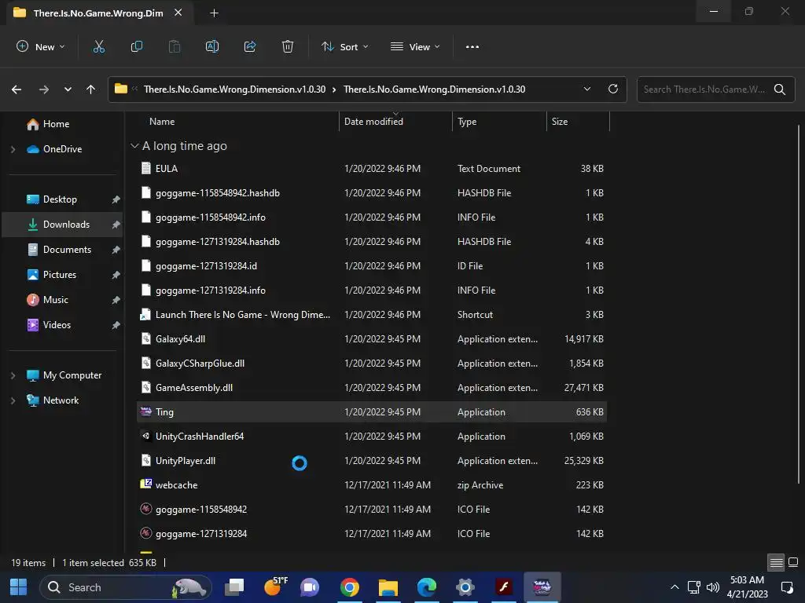The width and height of the screenshot is (805, 603).
Task: Click the search magnifier icon in Explorer
Action: pos(779,90)
